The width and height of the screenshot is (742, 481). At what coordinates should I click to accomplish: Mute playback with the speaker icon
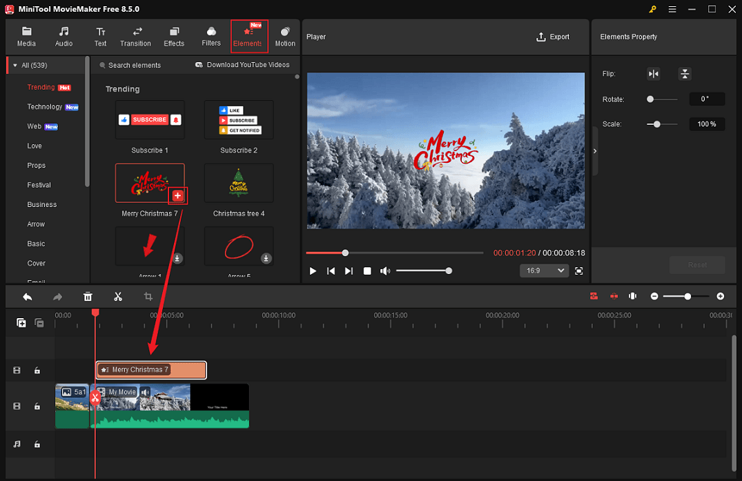pyautogui.click(x=385, y=271)
